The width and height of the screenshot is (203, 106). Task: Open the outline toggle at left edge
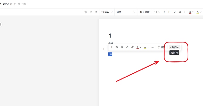pos(1,24)
